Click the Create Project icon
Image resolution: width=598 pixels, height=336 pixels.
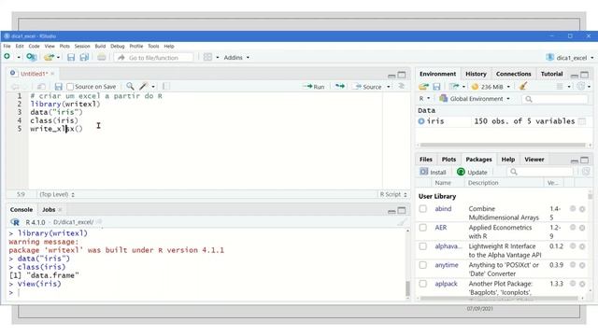31,57
